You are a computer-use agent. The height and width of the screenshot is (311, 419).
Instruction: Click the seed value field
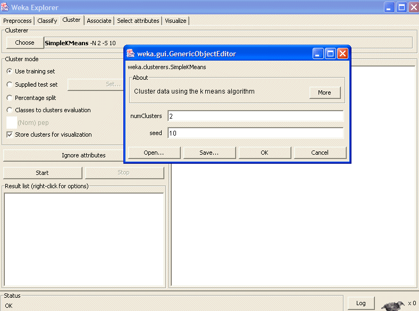point(255,133)
